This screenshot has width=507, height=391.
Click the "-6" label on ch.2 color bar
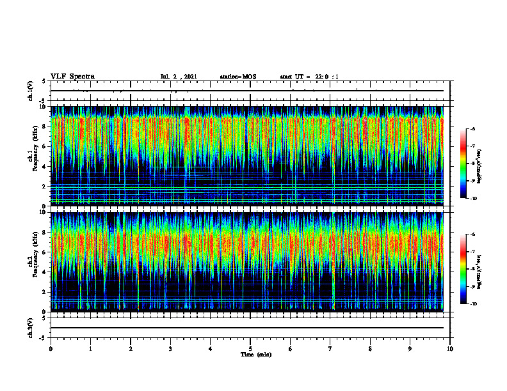pos(472,234)
